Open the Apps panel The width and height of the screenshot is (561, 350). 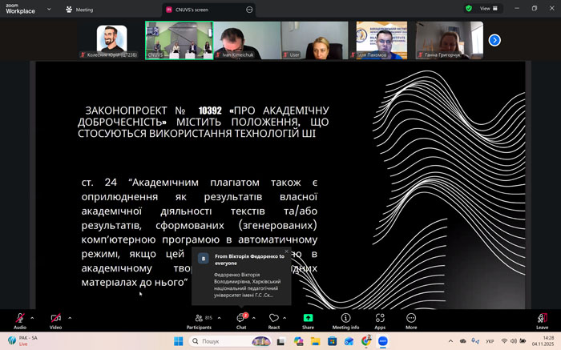380,319
